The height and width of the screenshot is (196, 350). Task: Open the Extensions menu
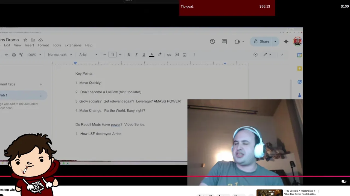coord(73,45)
